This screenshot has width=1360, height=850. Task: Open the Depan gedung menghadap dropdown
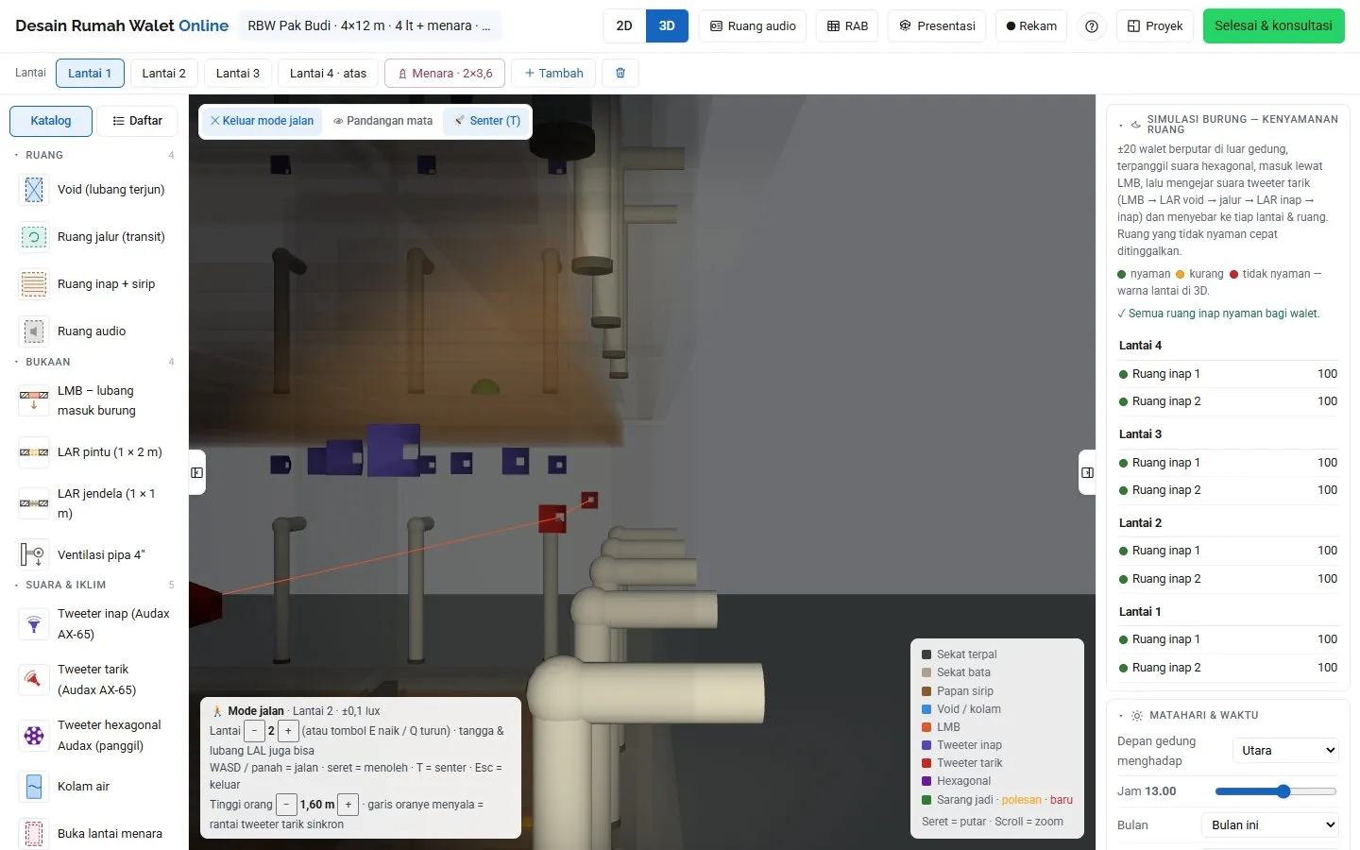tap(1285, 751)
